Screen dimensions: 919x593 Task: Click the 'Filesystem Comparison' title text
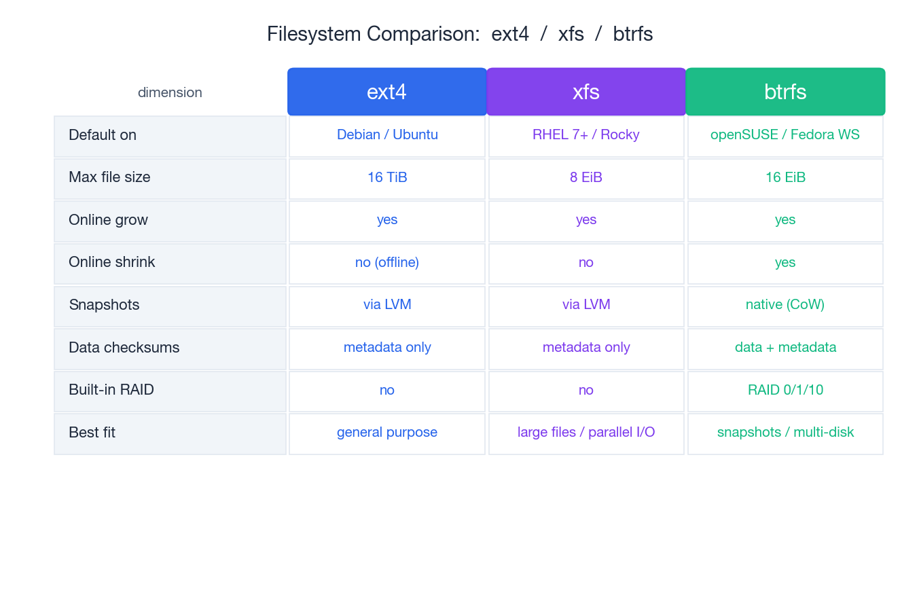click(459, 33)
